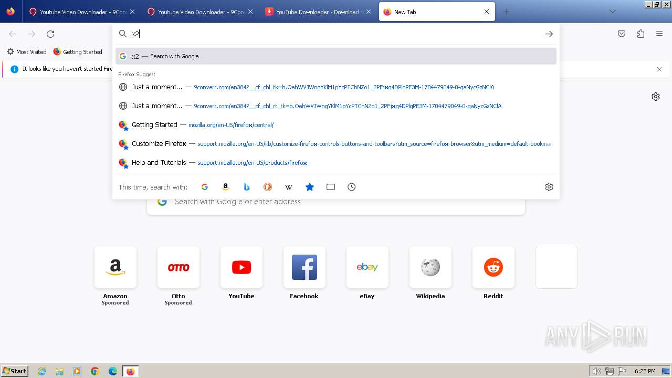Search this time with Amazon icon
Screen dimensions: 672x378
pyautogui.click(x=226, y=187)
